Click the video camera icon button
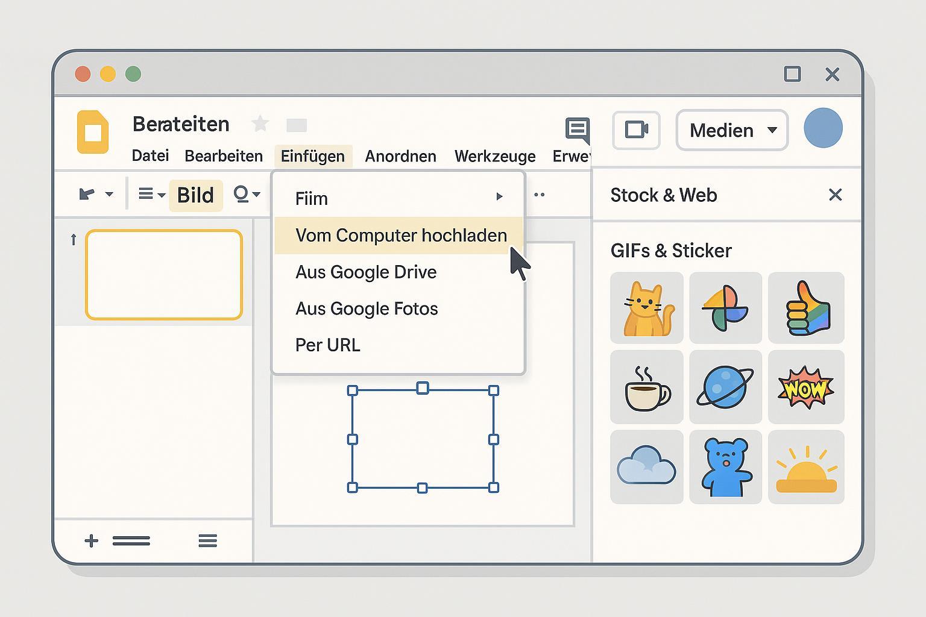The image size is (926, 617). coord(636,130)
